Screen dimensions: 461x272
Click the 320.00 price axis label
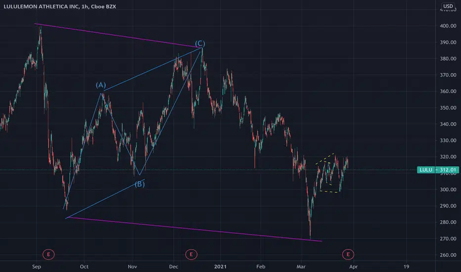pos(448,157)
